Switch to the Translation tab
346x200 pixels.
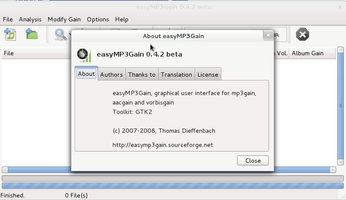176,75
